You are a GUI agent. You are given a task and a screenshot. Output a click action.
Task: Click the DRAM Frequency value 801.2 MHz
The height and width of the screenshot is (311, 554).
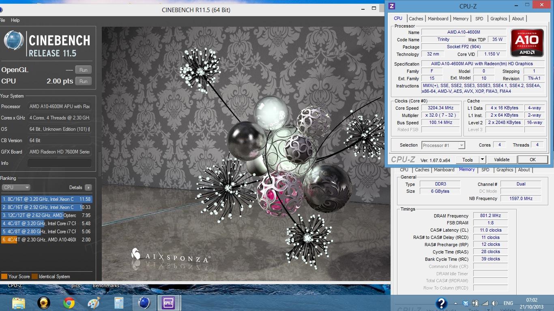pyautogui.click(x=490, y=216)
